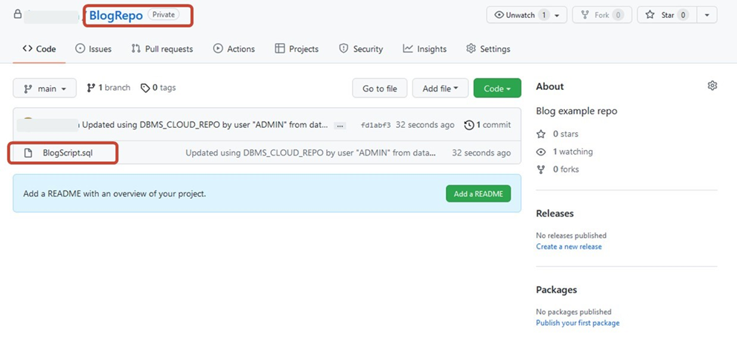
Task: Click the Add a README button
Action: tap(479, 194)
